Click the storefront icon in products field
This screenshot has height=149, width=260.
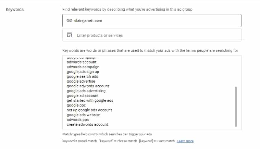(x=70, y=35)
